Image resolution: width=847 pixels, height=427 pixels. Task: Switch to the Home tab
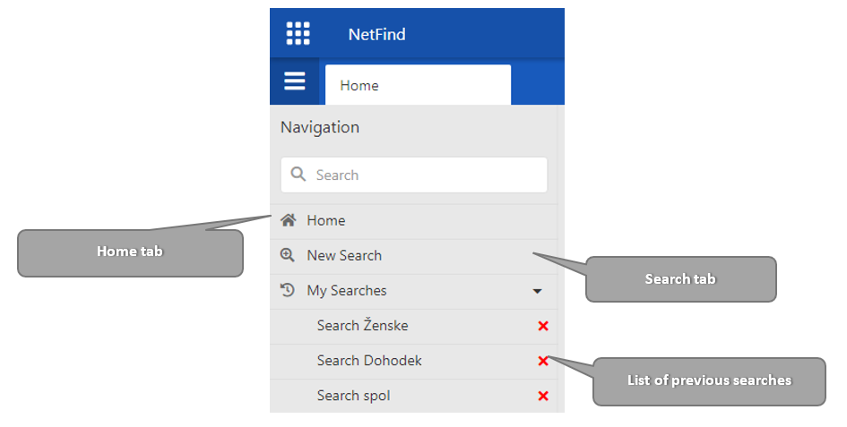tap(417, 86)
